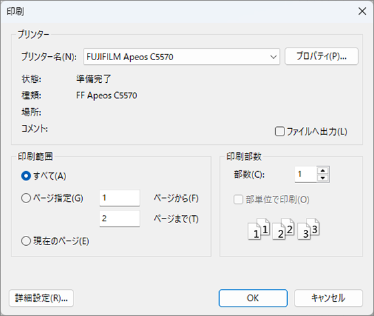Image resolution: width=374 pixels, height=316 pixels.
Task: Click the プロパティ(P)... button
Action: coord(321,56)
